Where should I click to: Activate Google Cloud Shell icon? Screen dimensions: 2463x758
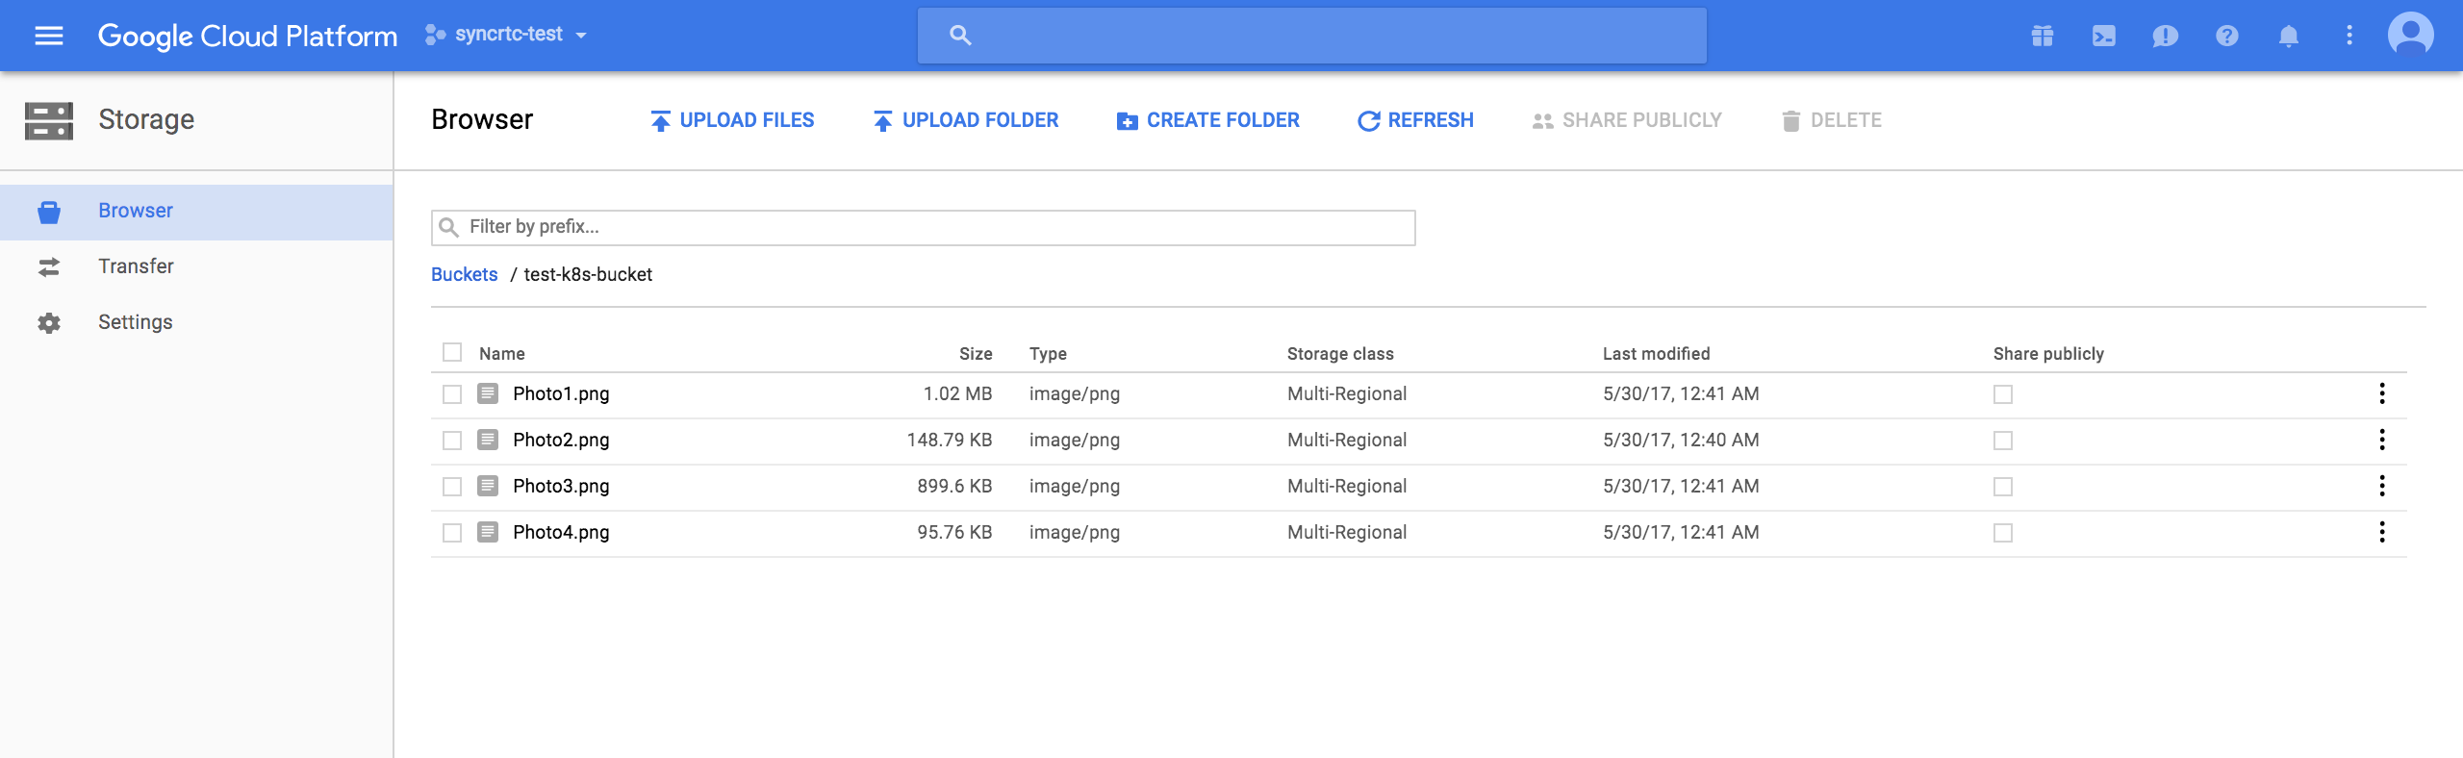coord(2104,37)
